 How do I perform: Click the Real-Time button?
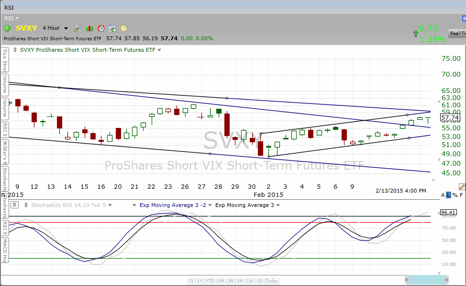click(457, 34)
